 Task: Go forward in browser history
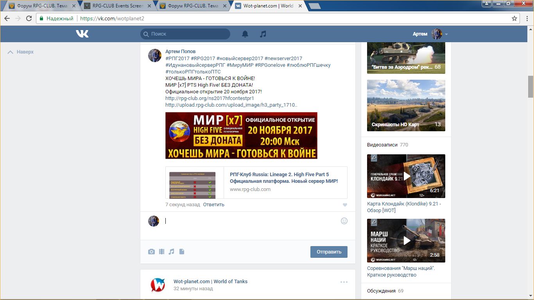[x=18, y=18]
